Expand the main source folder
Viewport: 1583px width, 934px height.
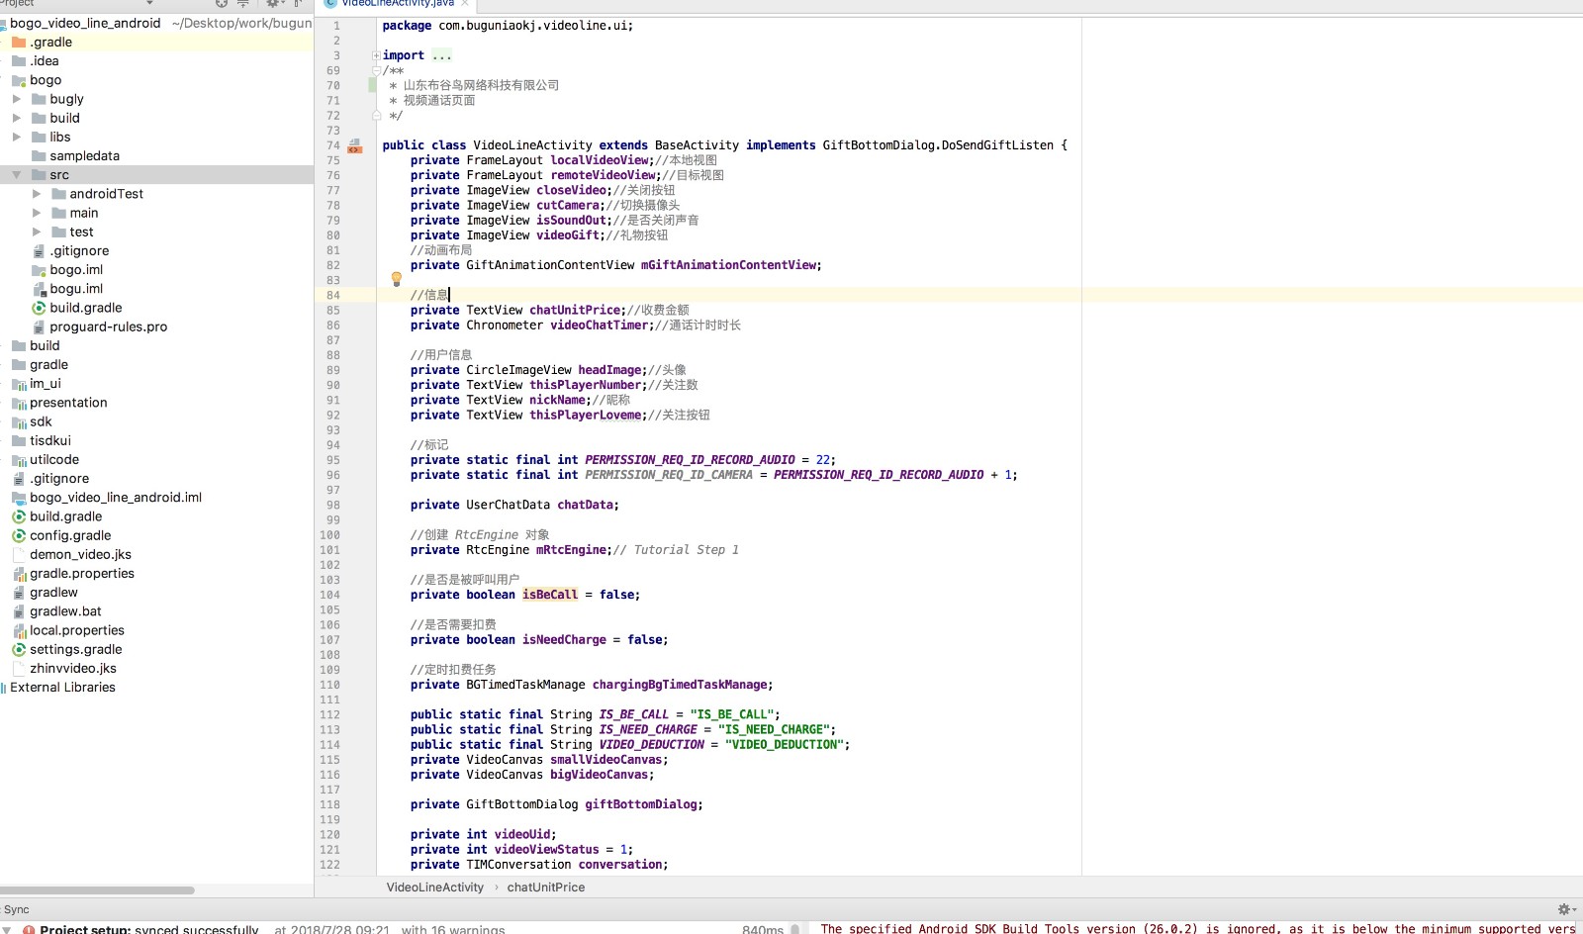[37, 213]
